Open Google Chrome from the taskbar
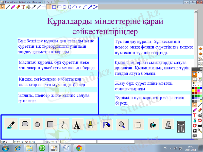The width and height of the screenshot is (203, 152). (79, 148)
